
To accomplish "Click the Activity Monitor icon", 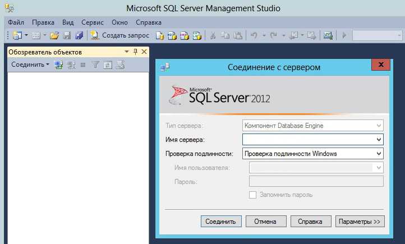I will point(328,35).
